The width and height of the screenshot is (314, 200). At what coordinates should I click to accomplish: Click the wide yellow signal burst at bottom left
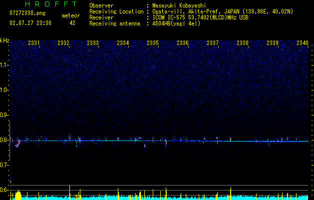click(18, 195)
